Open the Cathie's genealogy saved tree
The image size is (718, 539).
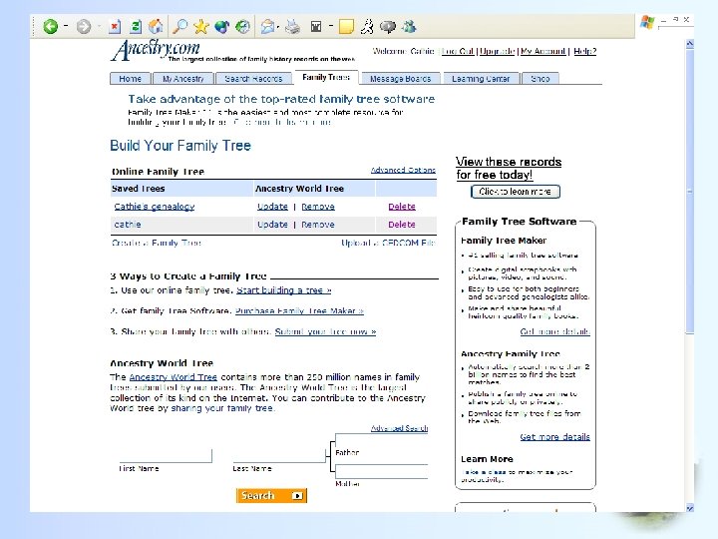[x=155, y=207]
